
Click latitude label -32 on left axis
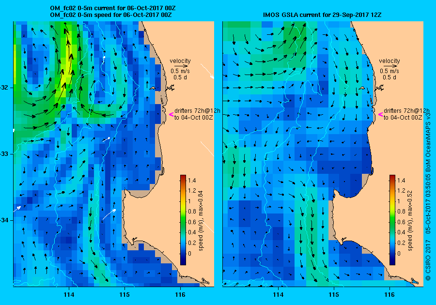(4, 88)
